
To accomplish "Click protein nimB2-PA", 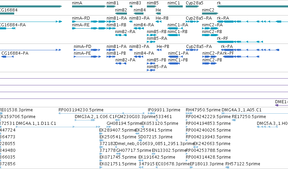I will 121,63.
